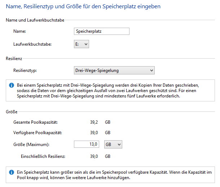The image size is (220, 187).
Task: Click the Resilienz section header
Action: click(x=14, y=59)
